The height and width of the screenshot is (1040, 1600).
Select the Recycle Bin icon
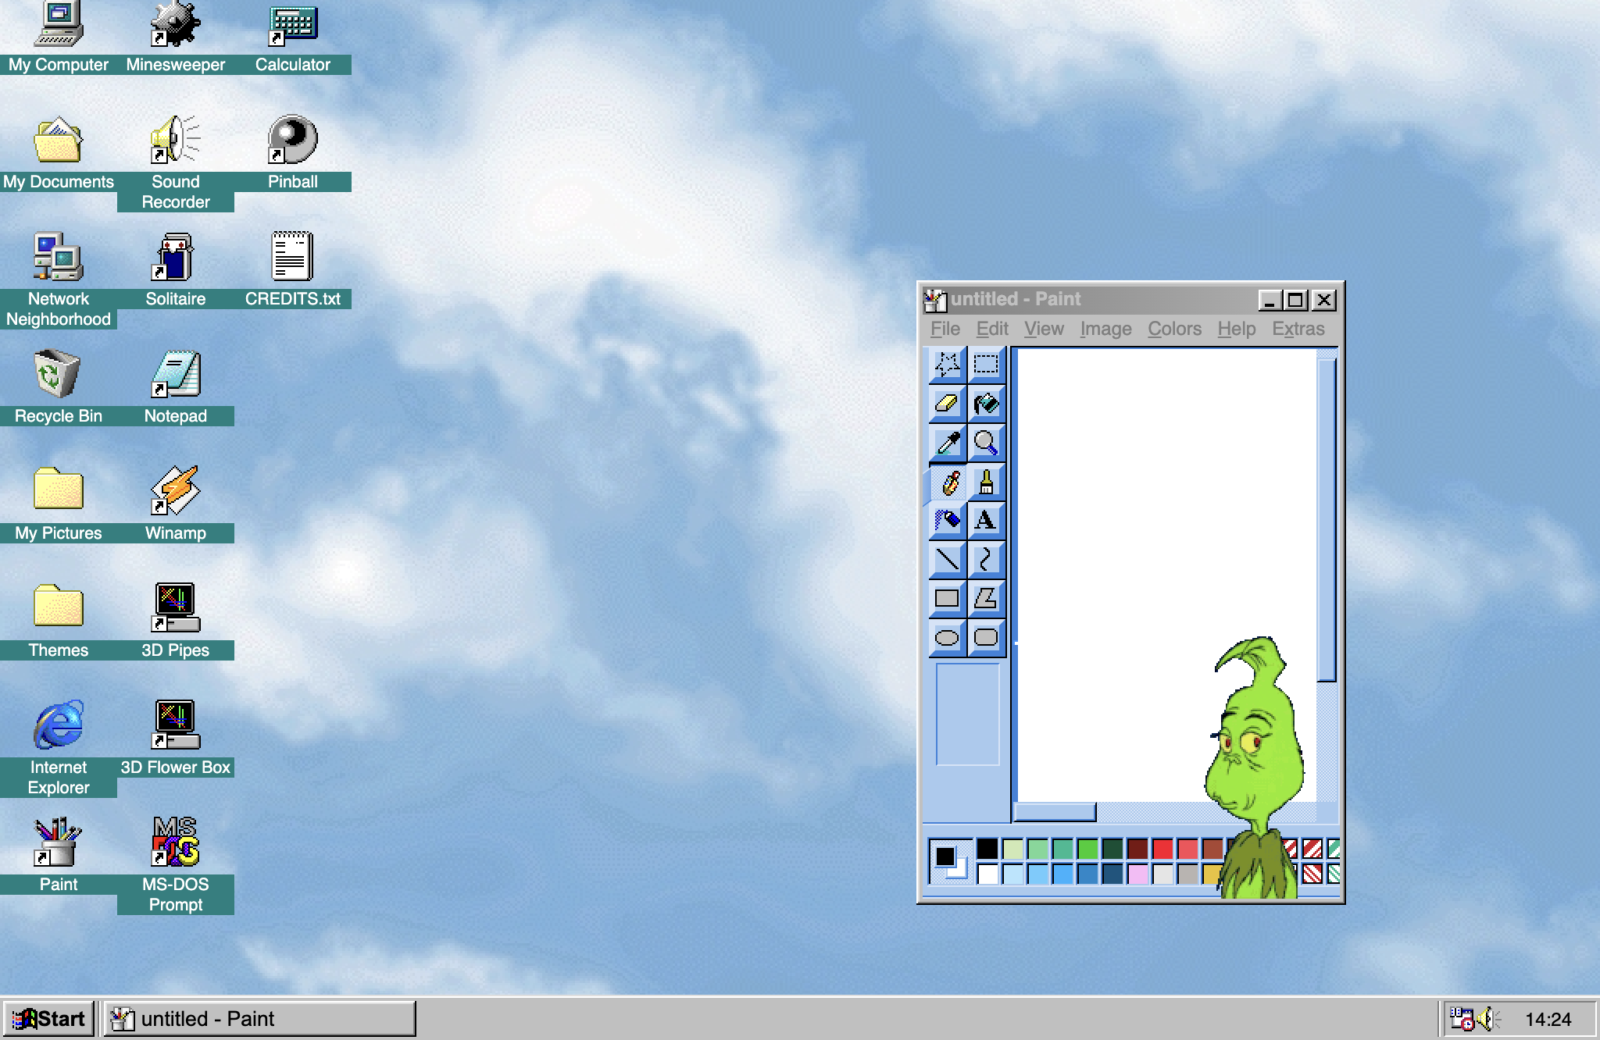59,386
